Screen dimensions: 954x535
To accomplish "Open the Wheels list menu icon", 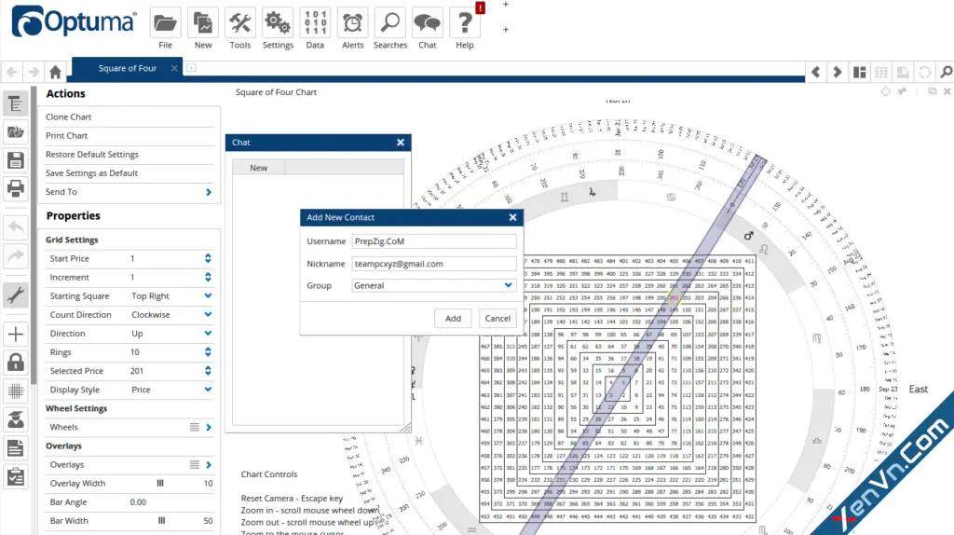I will [195, 427].
